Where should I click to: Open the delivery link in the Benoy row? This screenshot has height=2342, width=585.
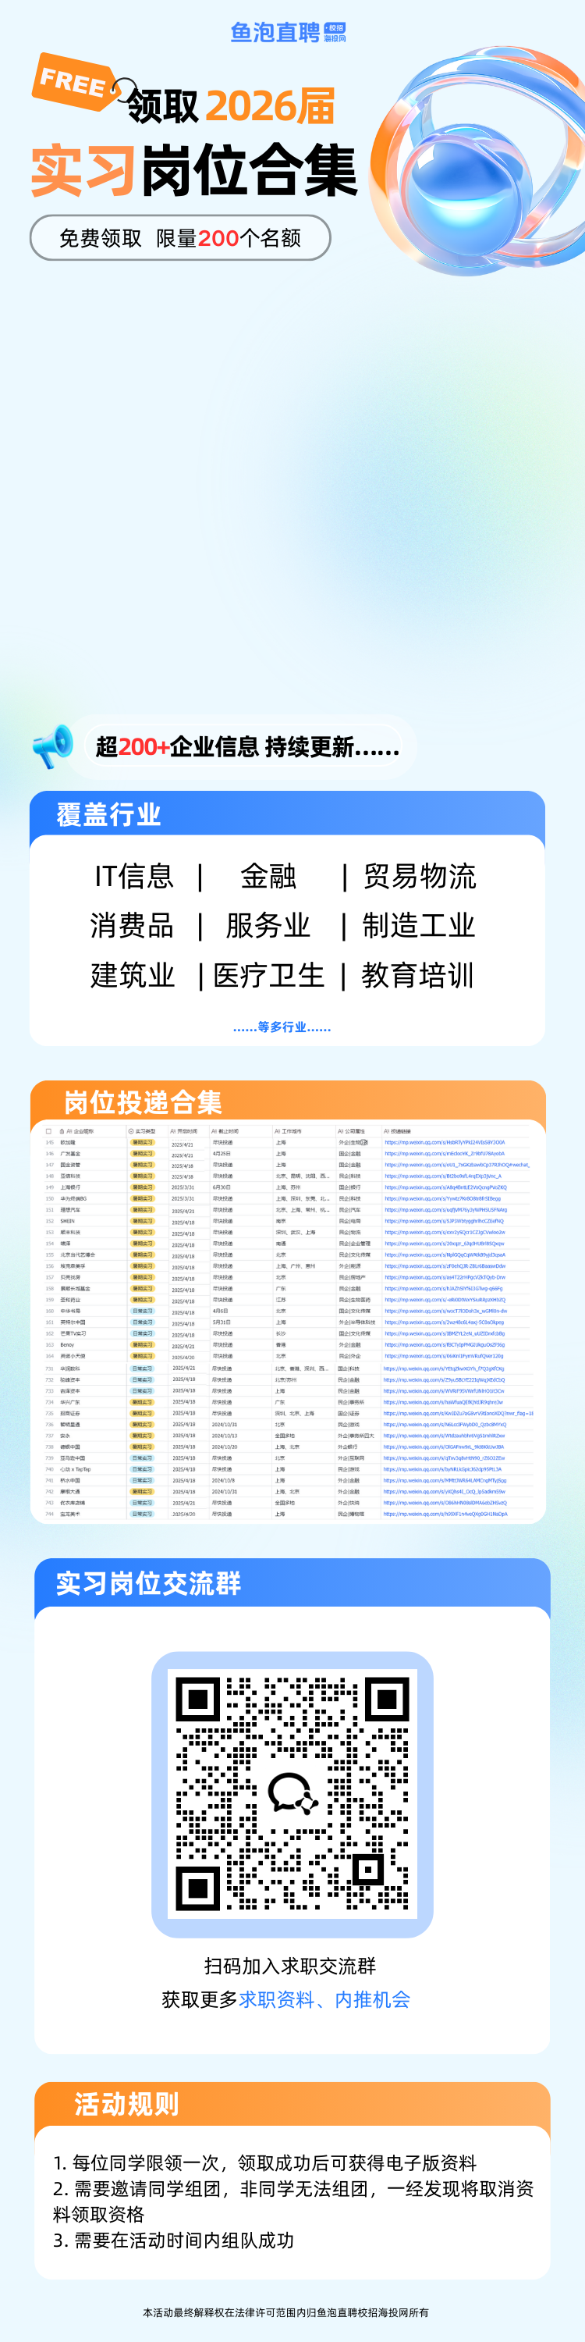click(444, 1344)
